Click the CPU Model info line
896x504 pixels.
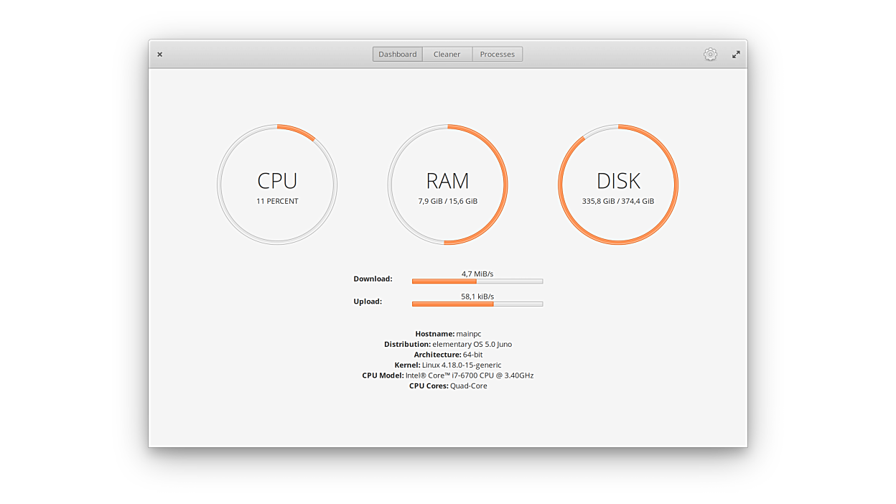click(x=448, y=375)
